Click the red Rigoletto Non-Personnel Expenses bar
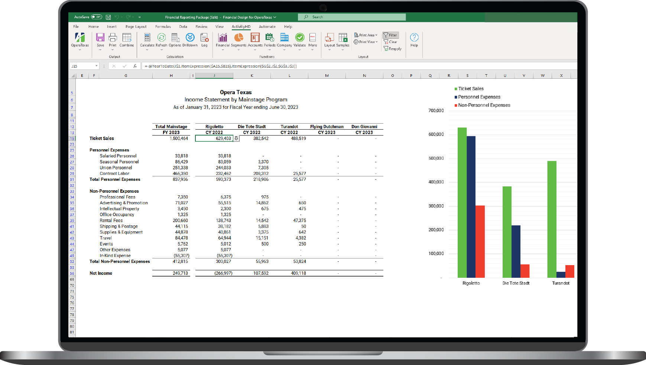This screenshot has width=646, height=365. pos(480,241)
